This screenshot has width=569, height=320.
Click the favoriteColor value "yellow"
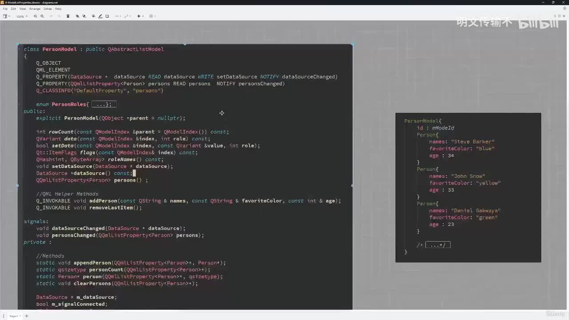pos(489,183)
